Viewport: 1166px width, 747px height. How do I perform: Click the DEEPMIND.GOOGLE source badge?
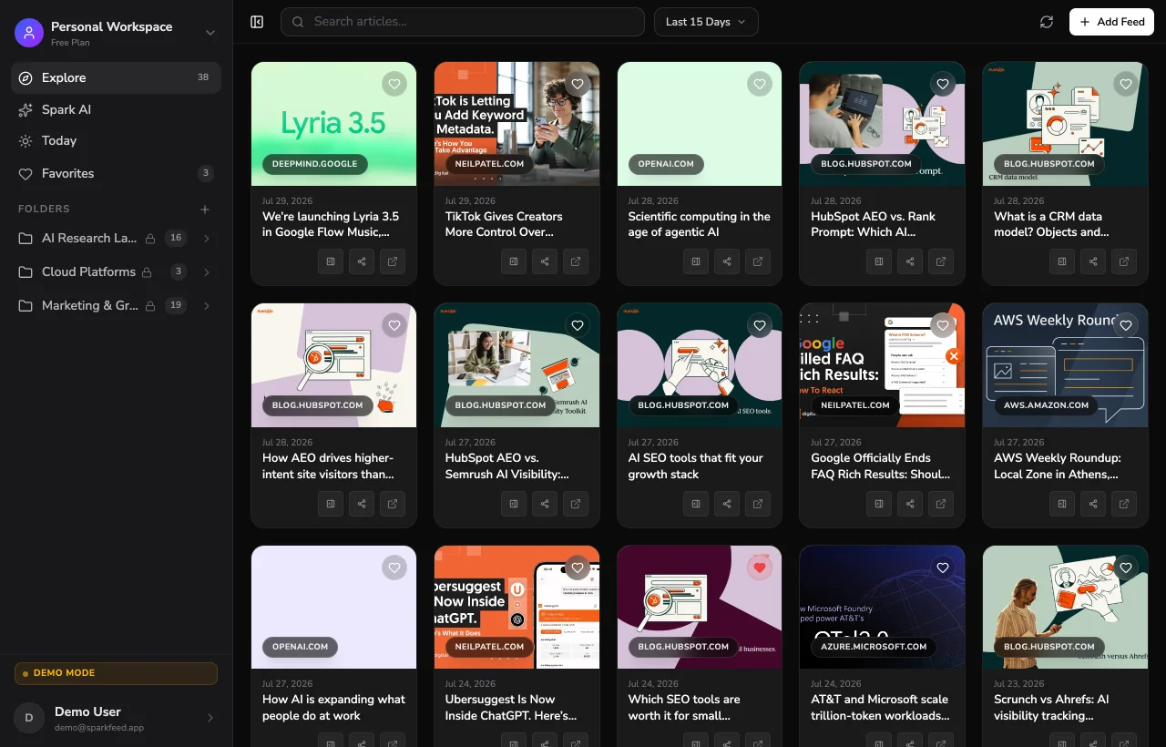pos(315,164)
